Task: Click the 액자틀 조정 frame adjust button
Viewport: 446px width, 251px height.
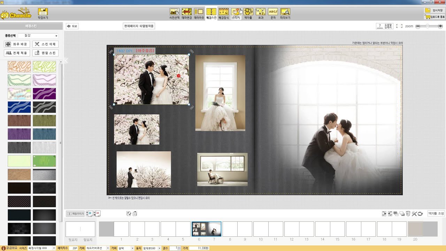Action: coord(436,213)
